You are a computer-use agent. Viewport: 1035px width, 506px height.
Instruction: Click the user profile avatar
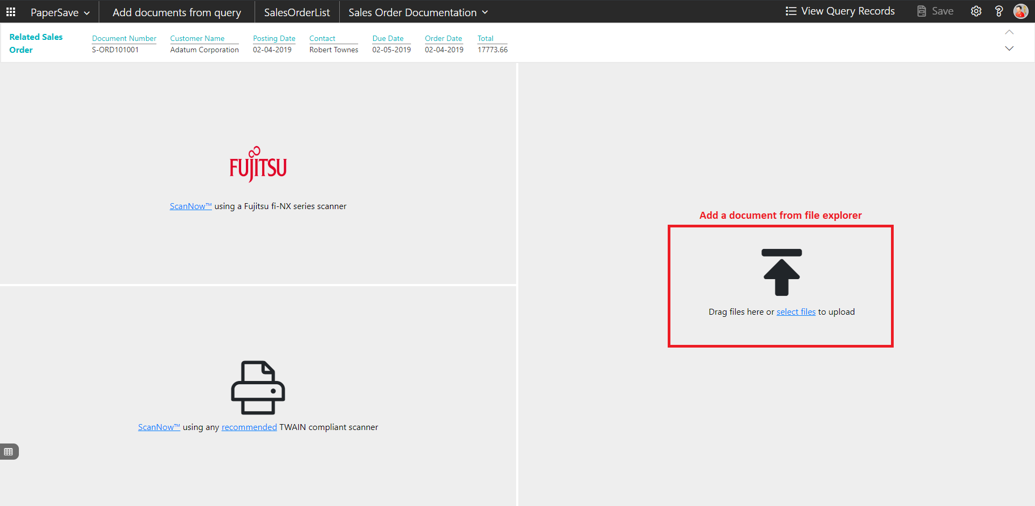point(1020,11)
